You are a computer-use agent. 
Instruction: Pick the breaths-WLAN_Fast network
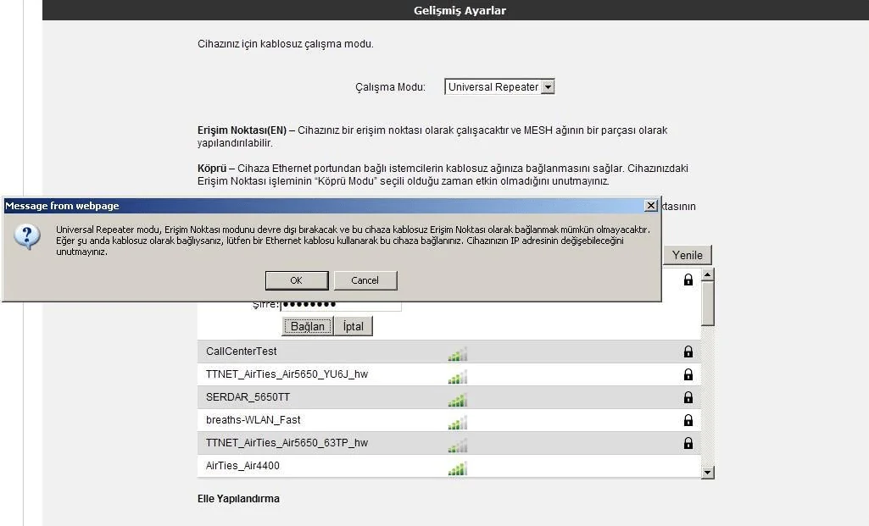point(253,420)
